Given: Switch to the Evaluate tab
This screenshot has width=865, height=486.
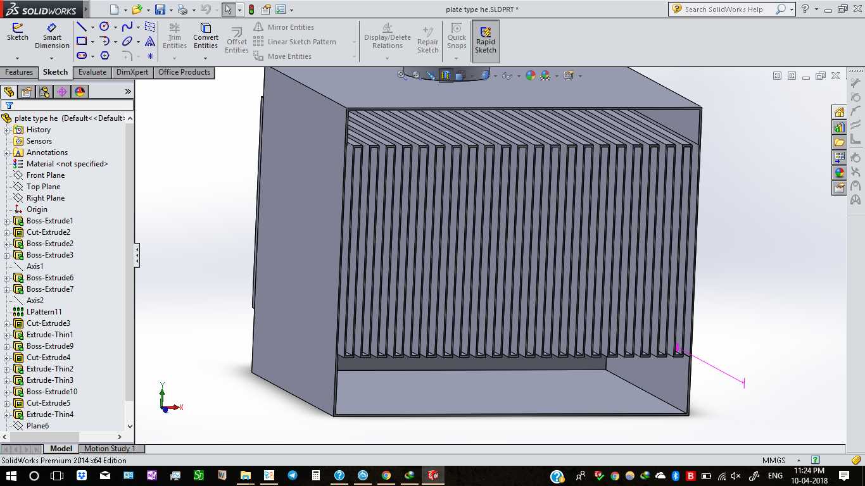Looking at the screenshot, I should [92, 72].
